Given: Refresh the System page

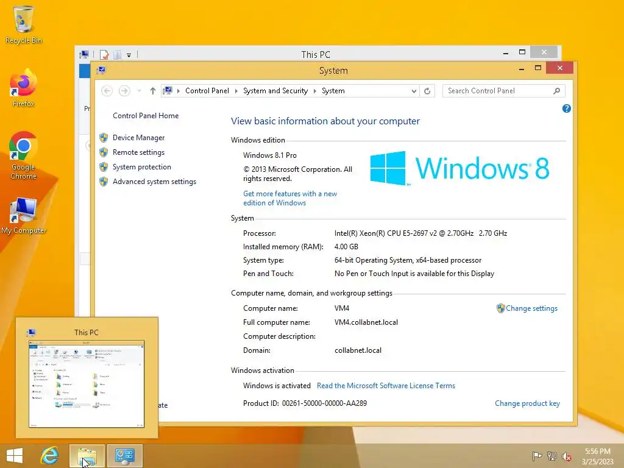Looking at the screenshot, I should click(427, 91).
